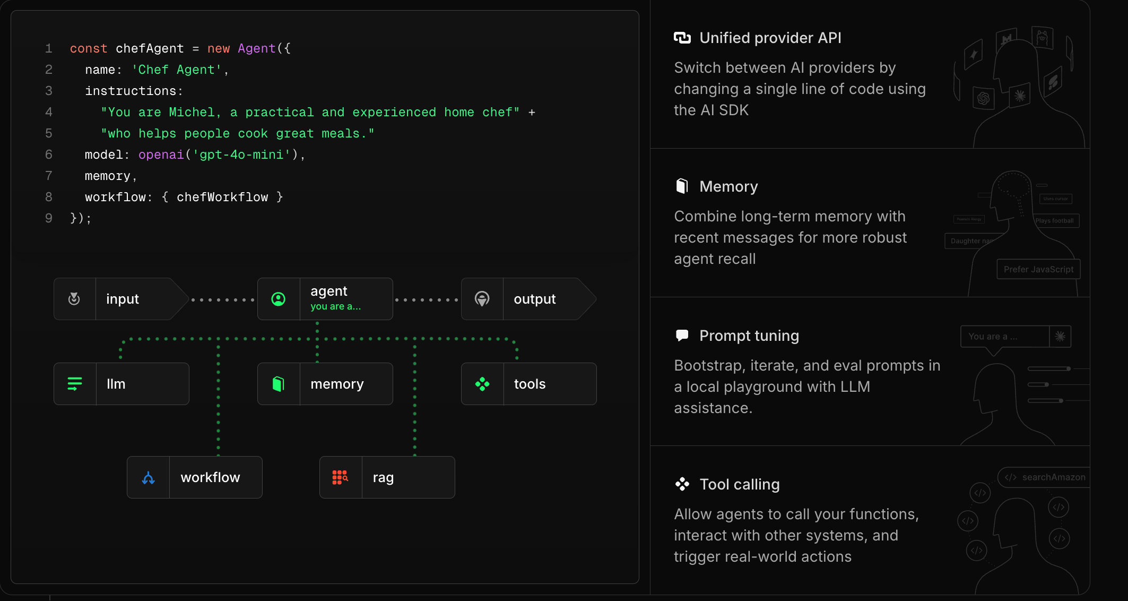The image size is (1128, 601).
Task: Click the green memory book icon
Action: [x=279, y=384]
